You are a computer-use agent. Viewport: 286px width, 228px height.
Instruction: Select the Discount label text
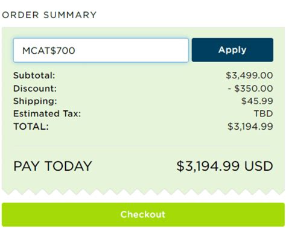tap(35, 89)
